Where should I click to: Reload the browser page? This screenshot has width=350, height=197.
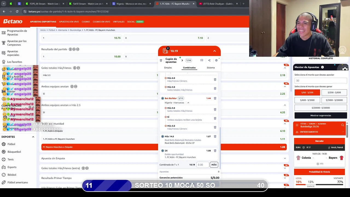click(x=17, y=11)
